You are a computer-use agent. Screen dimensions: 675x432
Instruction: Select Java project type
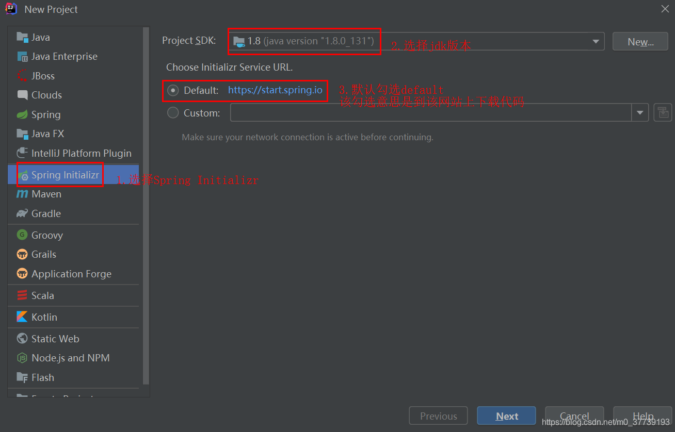(73, 37)
